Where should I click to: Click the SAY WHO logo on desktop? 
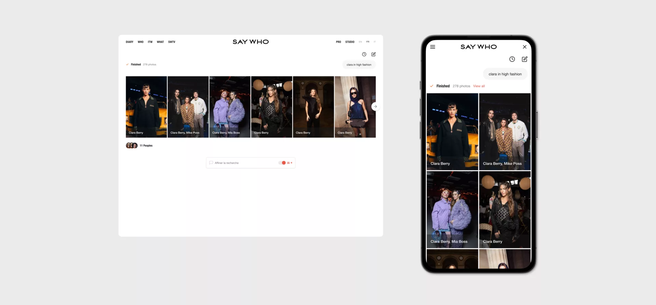click(251, 42)
